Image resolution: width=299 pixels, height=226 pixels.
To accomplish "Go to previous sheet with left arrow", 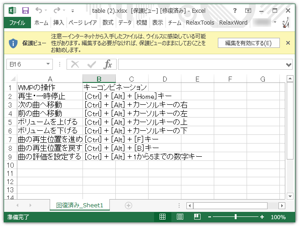I will click(x=17, y=205).
